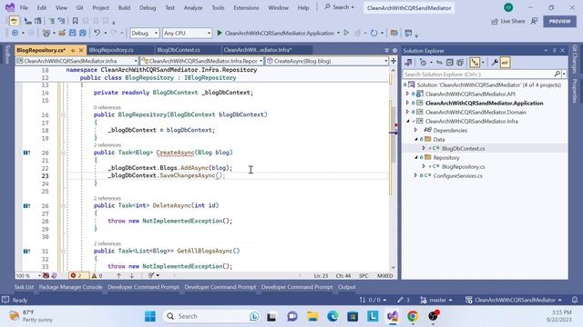Switch to the IBlogRepository.cs tab
This screenshot has height=327, width=583.
coord(111,50)
